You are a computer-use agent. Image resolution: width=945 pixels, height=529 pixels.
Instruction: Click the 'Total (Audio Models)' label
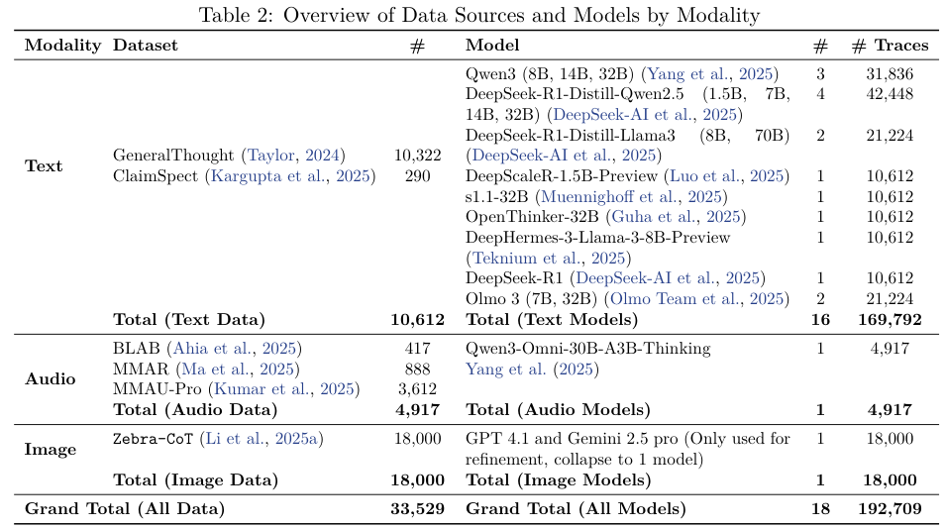(x=558, y=410)
